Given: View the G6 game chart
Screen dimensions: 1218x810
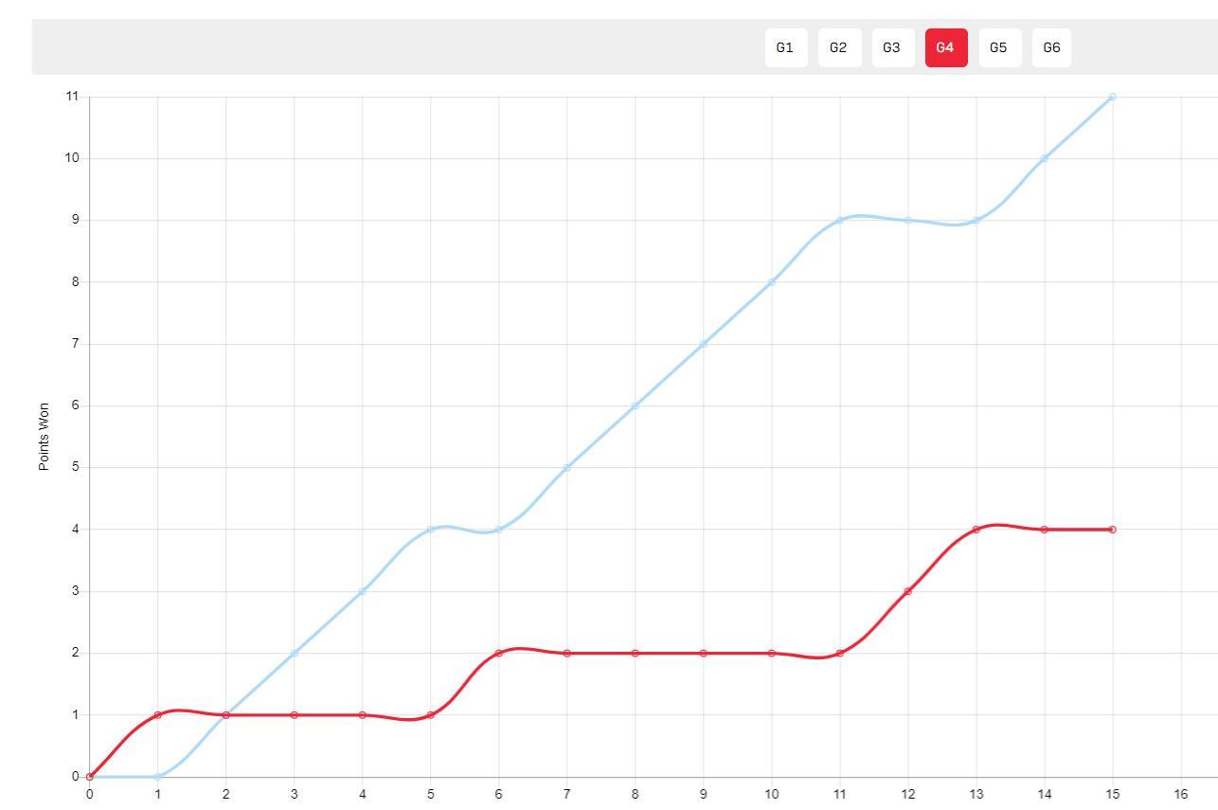Looking at the screenshot, I should click(1051, 47).
